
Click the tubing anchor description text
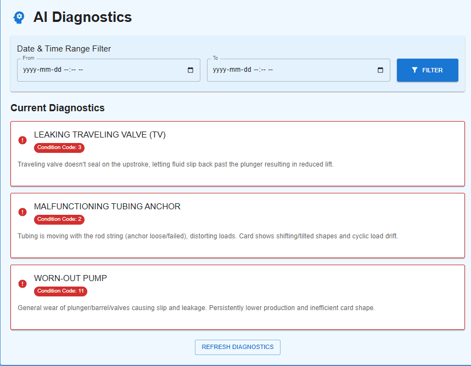pos(208,236)
